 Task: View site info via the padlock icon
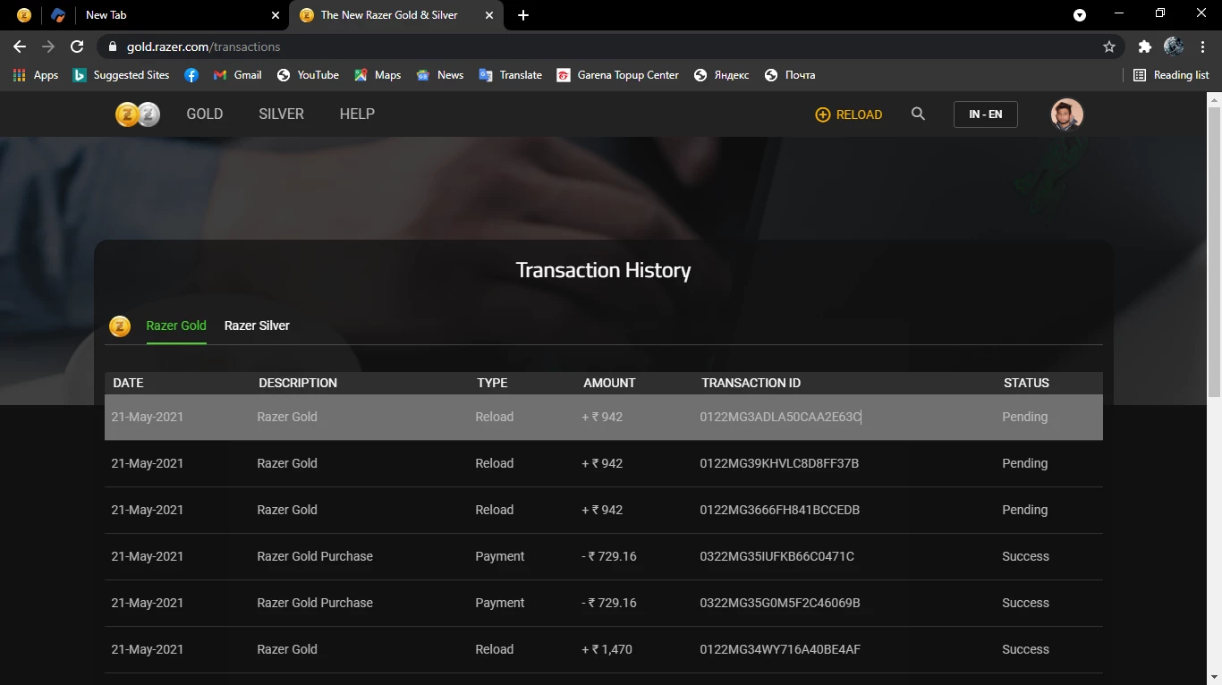pos(112,47)
